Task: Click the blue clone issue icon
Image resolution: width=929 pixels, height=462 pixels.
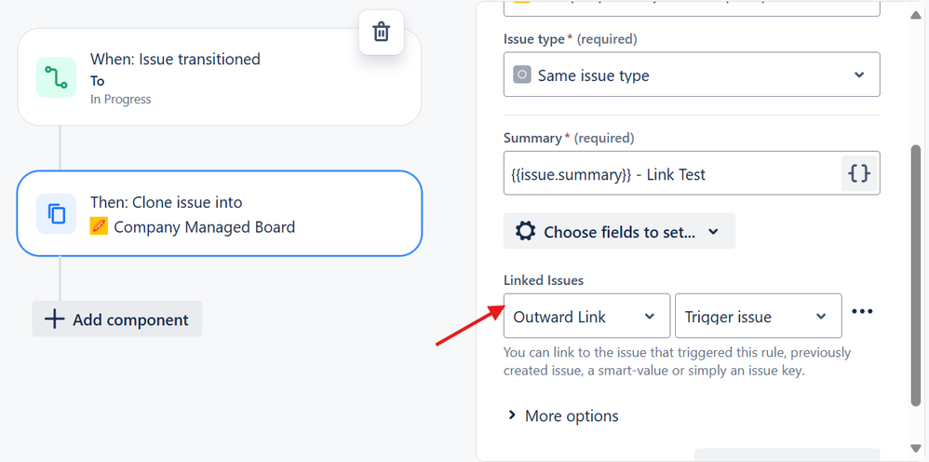Action: pos(57,214)
